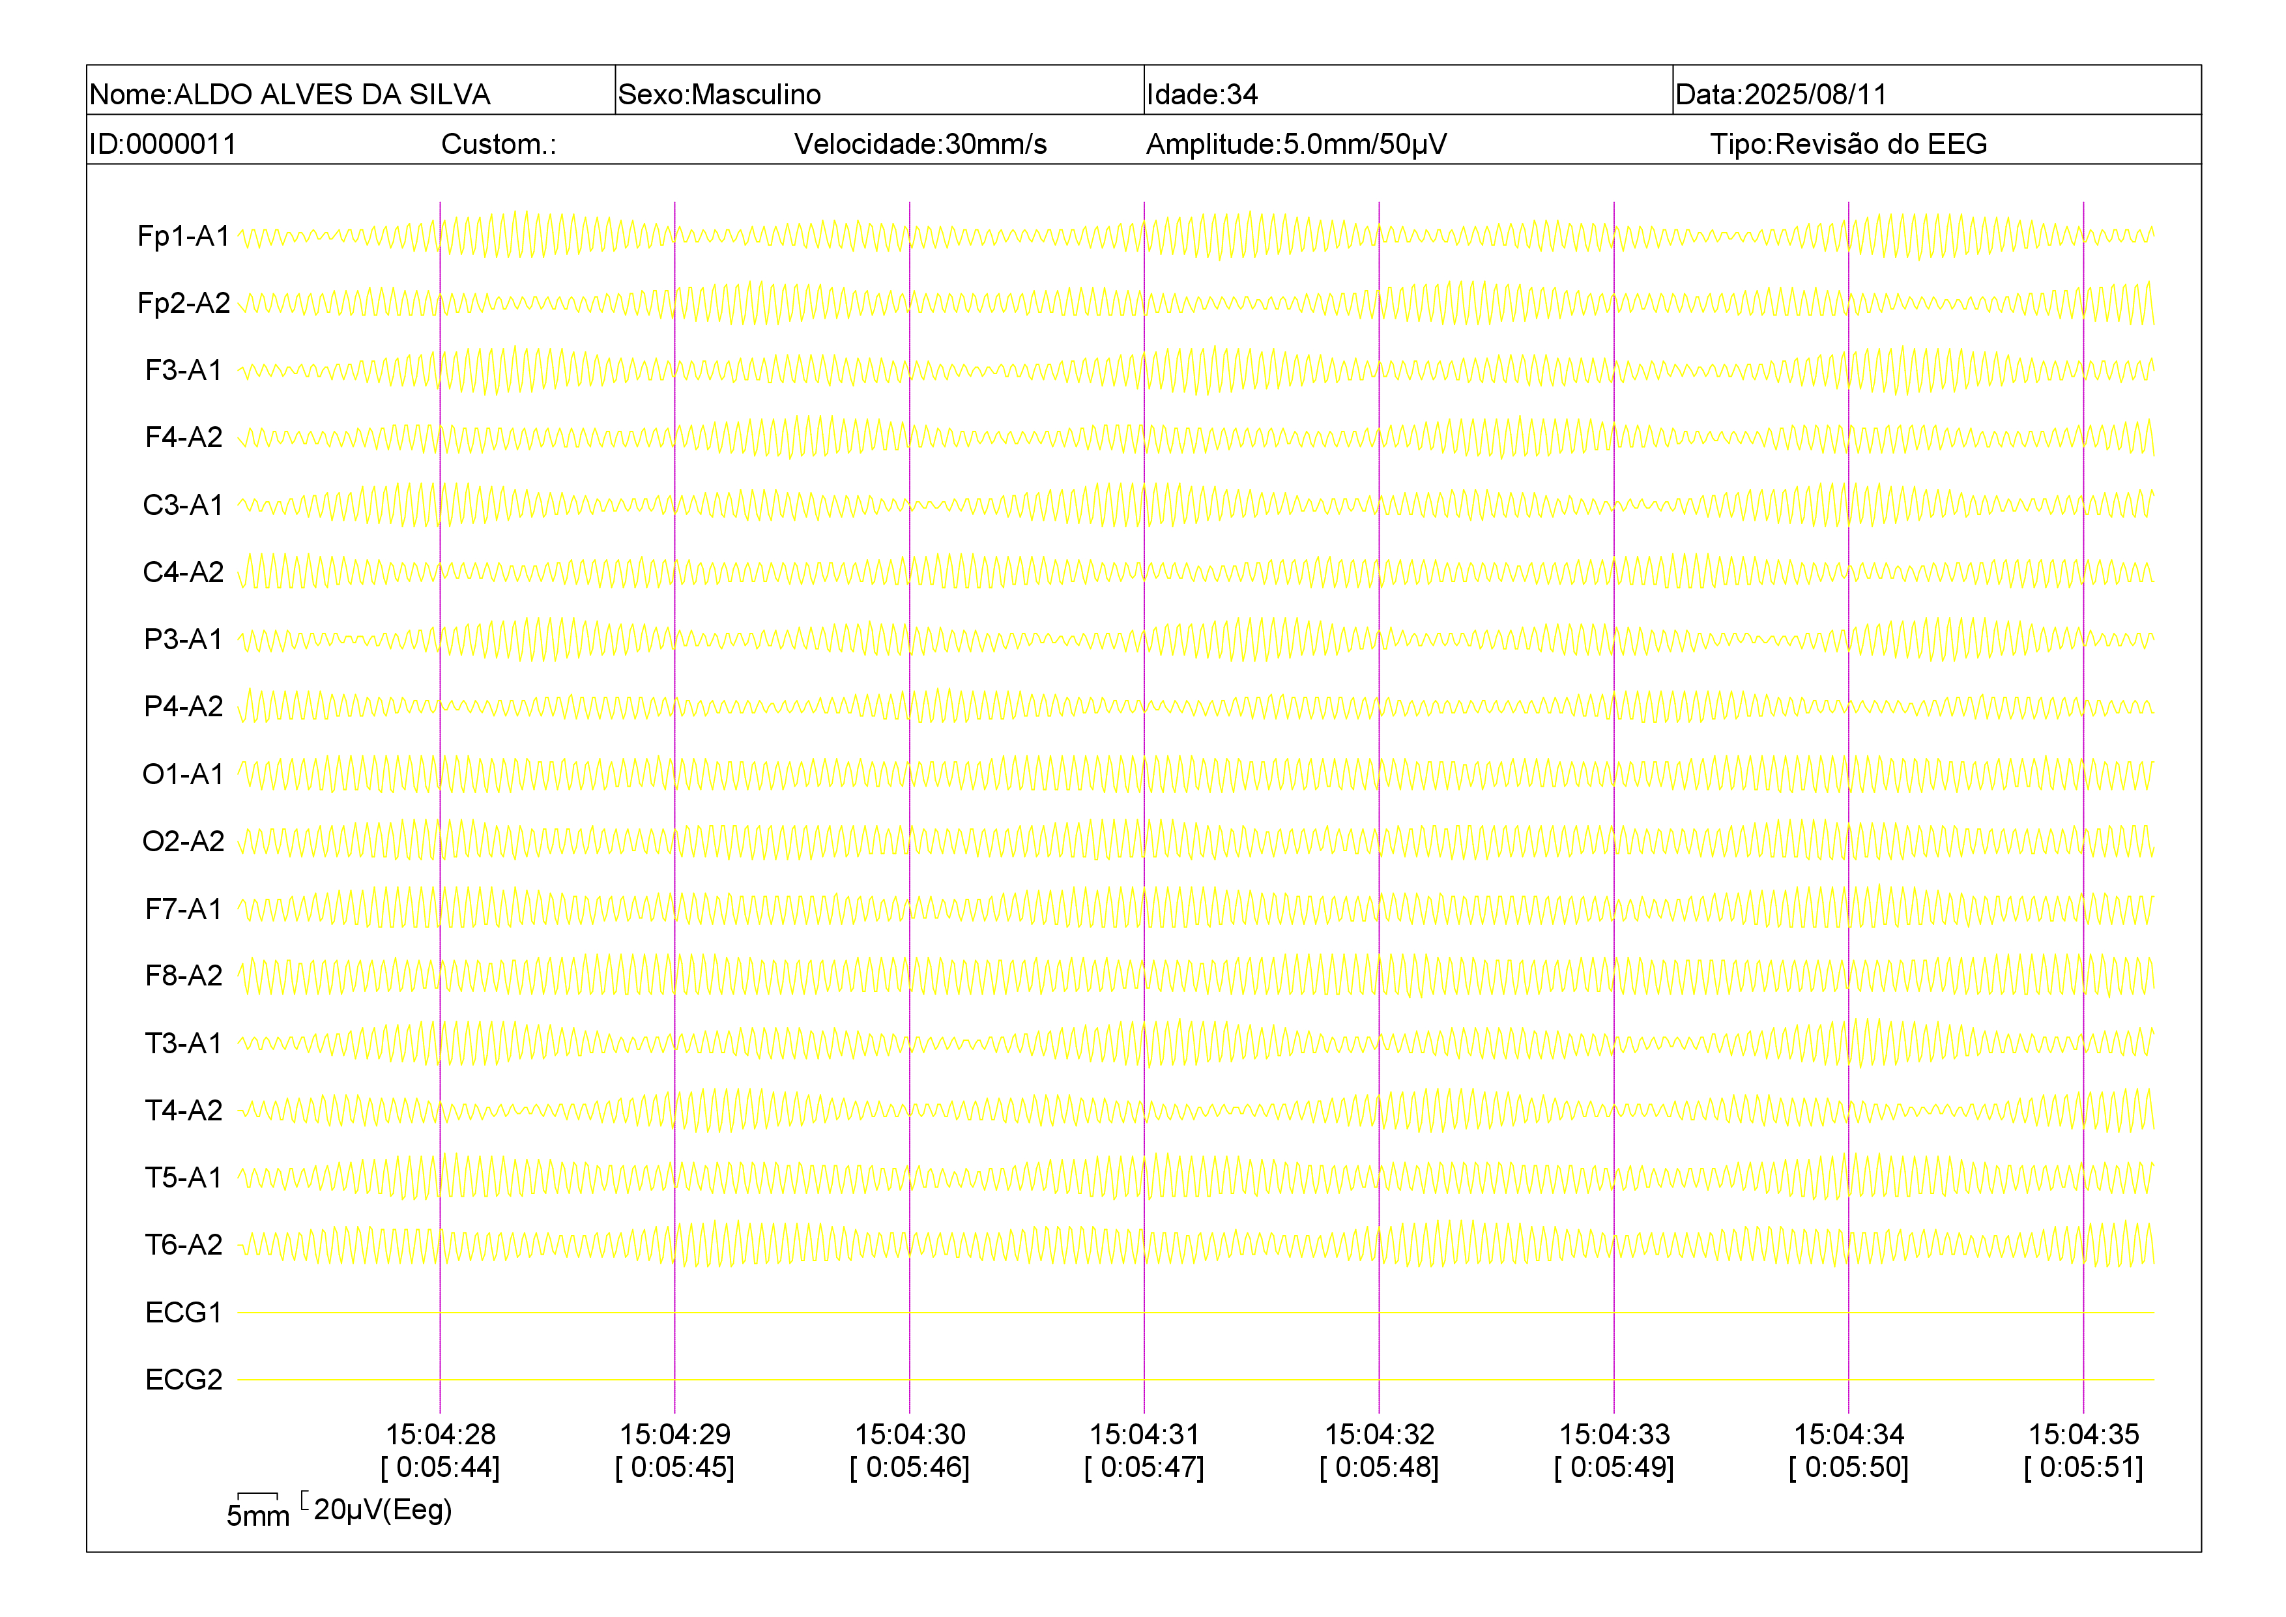Select the O2-A2 channel label
The height and width of the screenshot is (1617, 2286).
(183, 841)
